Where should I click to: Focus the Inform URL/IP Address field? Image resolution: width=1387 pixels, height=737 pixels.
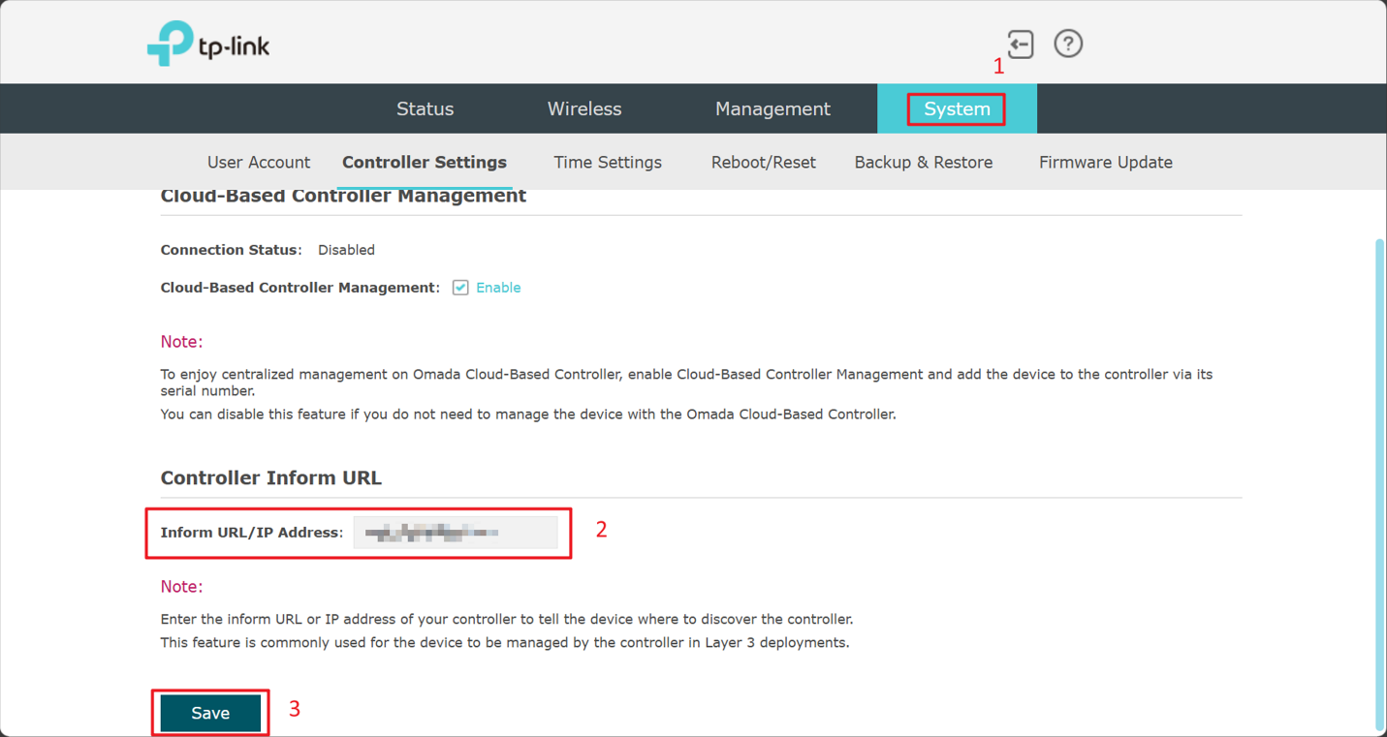point(455,533)
